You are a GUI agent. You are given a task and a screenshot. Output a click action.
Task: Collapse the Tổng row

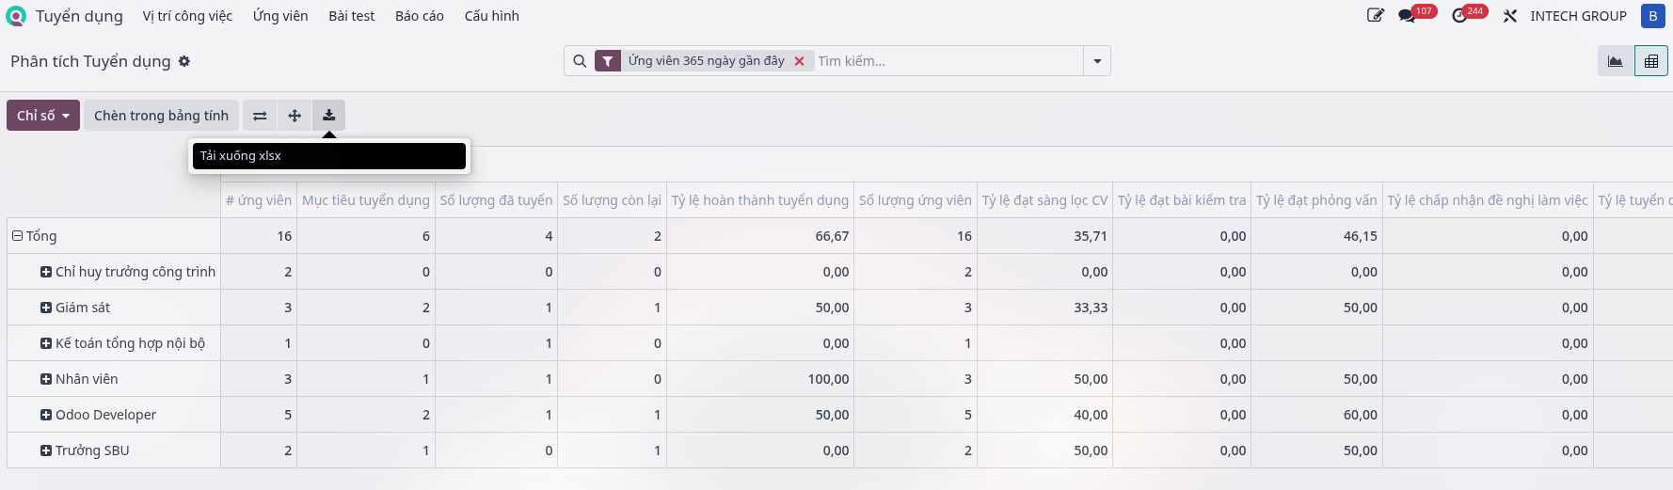[x=17, y=236]
